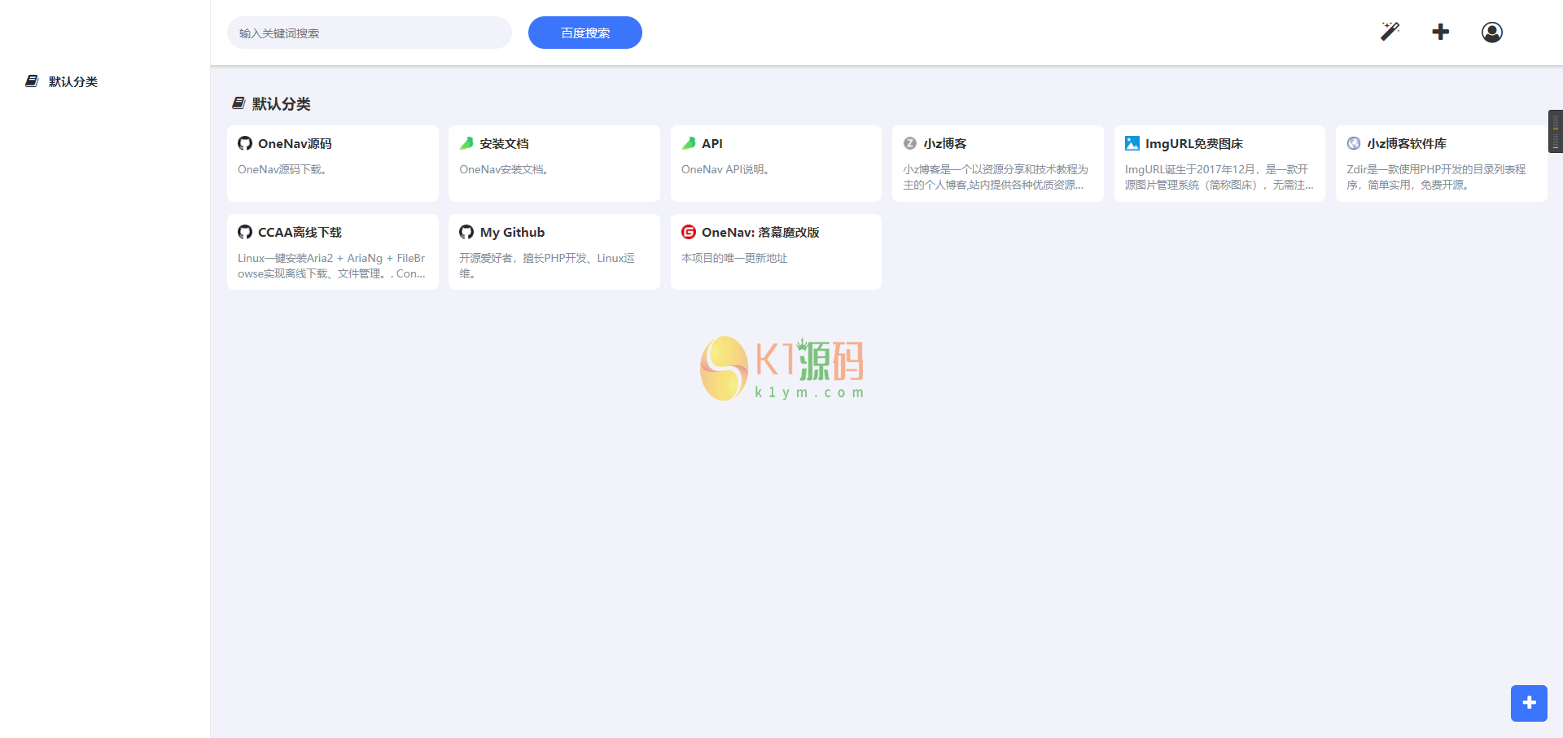Image resolution: width=1563 pixels, height=738 pixels.
Task: Open the 小z博客 link title
Action: click(x=945, y=143)
